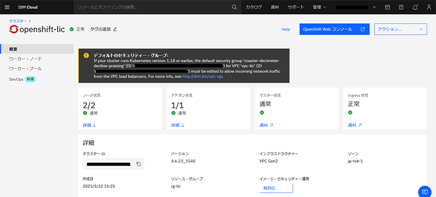436x197 pixels.
Task: Click the zone value jp-tok-1
Action: 355,161
